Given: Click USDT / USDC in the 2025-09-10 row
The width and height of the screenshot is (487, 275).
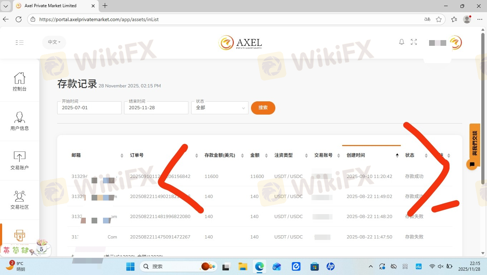Looking at the screenshot, I should (289, 177).
